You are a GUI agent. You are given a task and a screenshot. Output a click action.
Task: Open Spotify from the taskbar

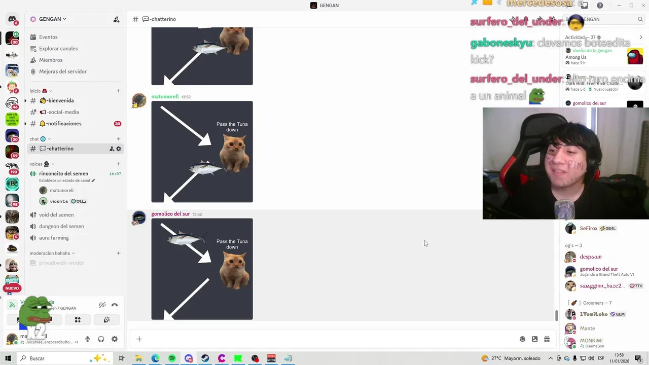pos(172,358)
